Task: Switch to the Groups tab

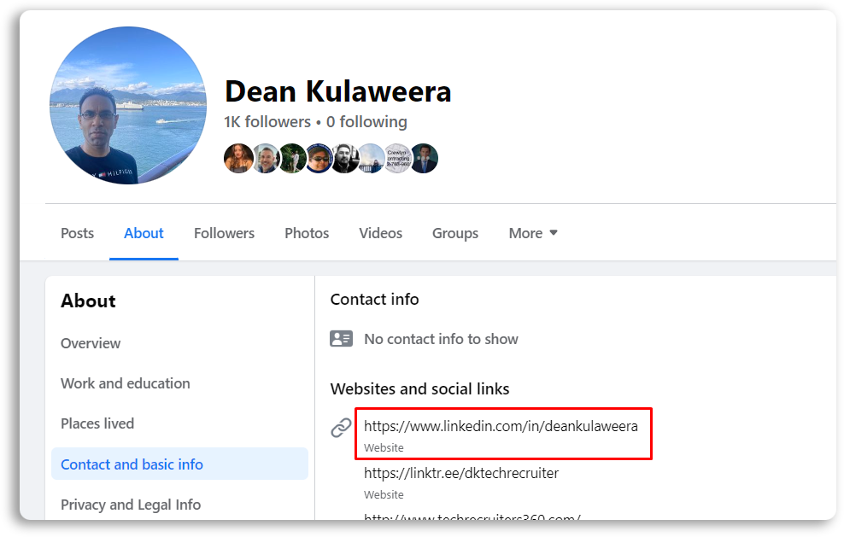Action: pos(455,234)
